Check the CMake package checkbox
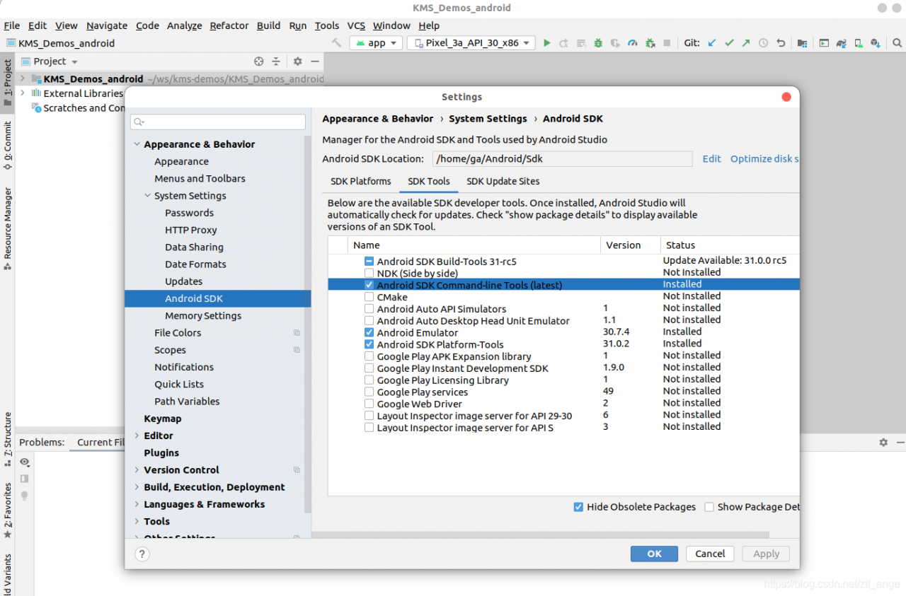The image size is (906, 596). (x=369, y=297)
